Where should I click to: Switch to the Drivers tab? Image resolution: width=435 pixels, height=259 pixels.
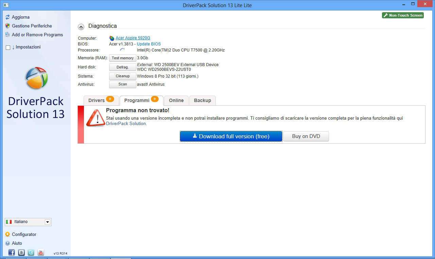(x=101, y=100)
